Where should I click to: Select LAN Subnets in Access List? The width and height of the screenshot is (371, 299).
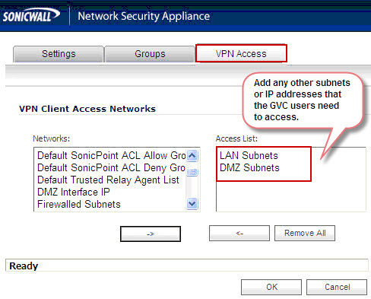click(x=249, y=155)
